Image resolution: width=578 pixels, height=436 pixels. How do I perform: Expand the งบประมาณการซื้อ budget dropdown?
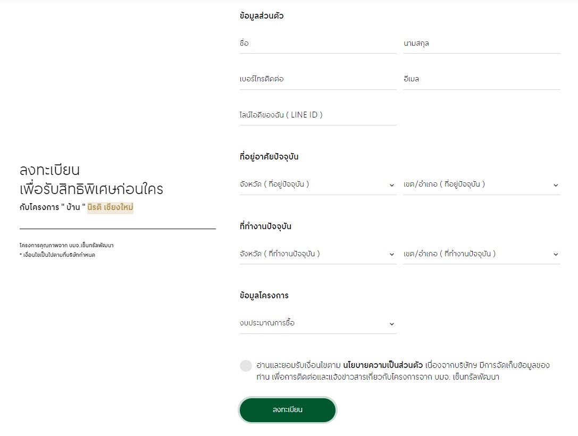pyautogui.click(x=318, y=323)
